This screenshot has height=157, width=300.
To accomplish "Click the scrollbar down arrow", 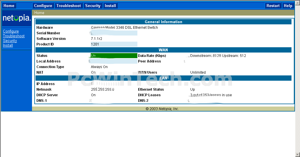I will pos(298,154).
